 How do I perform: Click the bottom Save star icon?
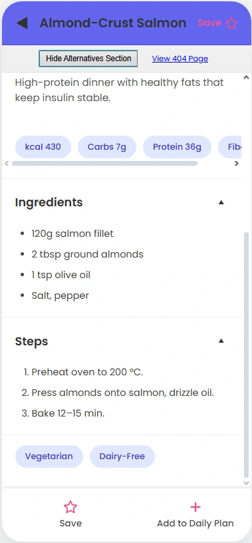tap(70, 507)
